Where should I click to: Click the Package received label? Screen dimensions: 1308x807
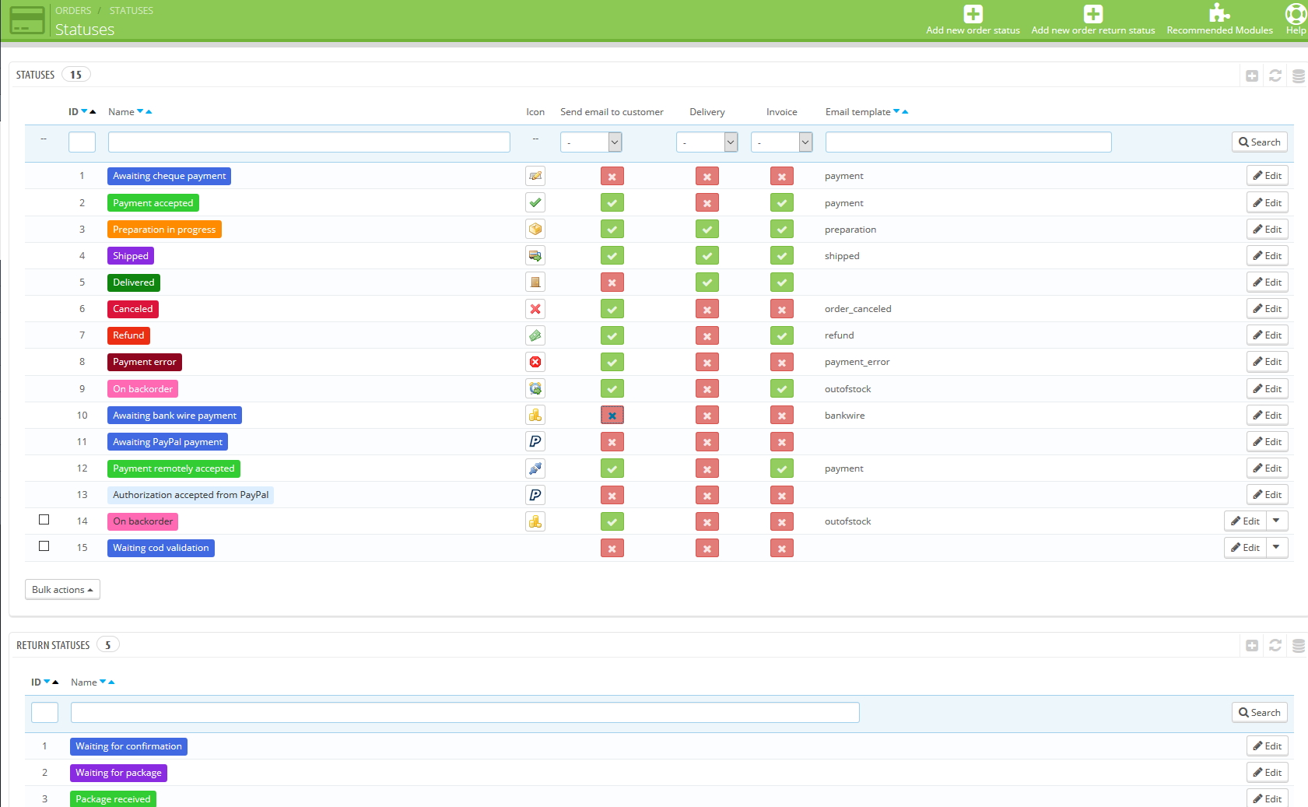[x=113, y=799]
